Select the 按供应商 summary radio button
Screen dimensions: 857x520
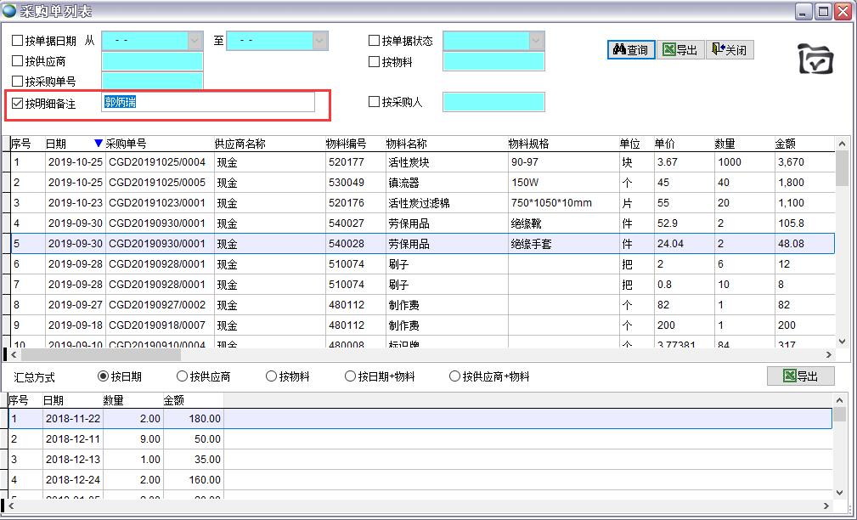182,376
